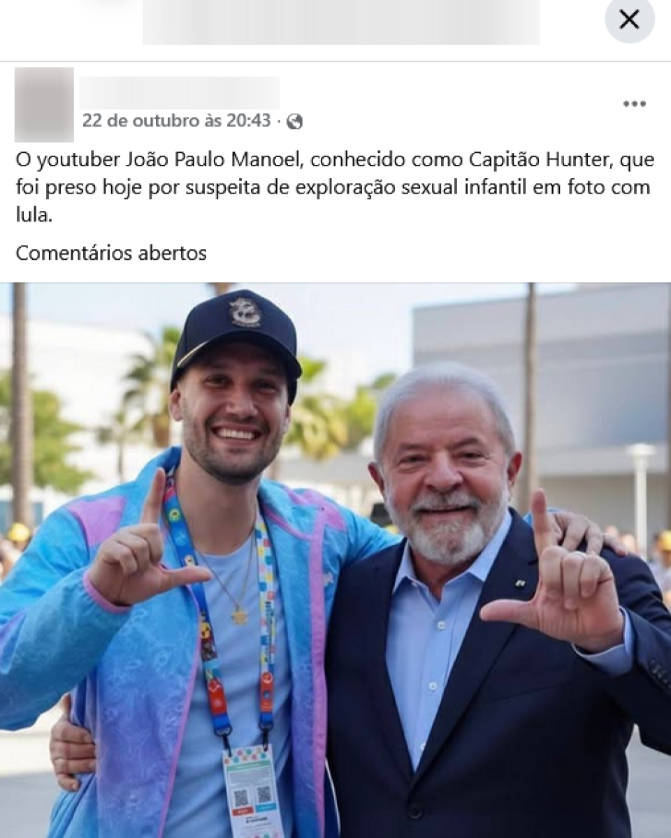This screenshot has height=838, width=671.
Task: Click the emblem on the navy cap
Action: click(245, 311)
